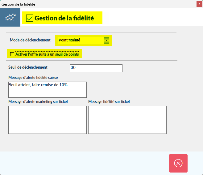This screenshot has height=175, width=203.
Task: Click the Message d'alerte marketing sur ticket box
Action: [x=48, y=120]
